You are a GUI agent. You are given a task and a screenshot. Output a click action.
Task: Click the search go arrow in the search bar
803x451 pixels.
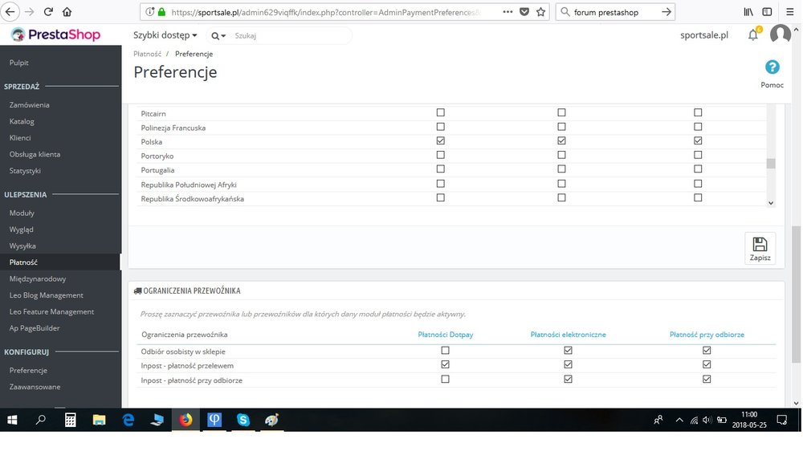click(x=666, y=12)
